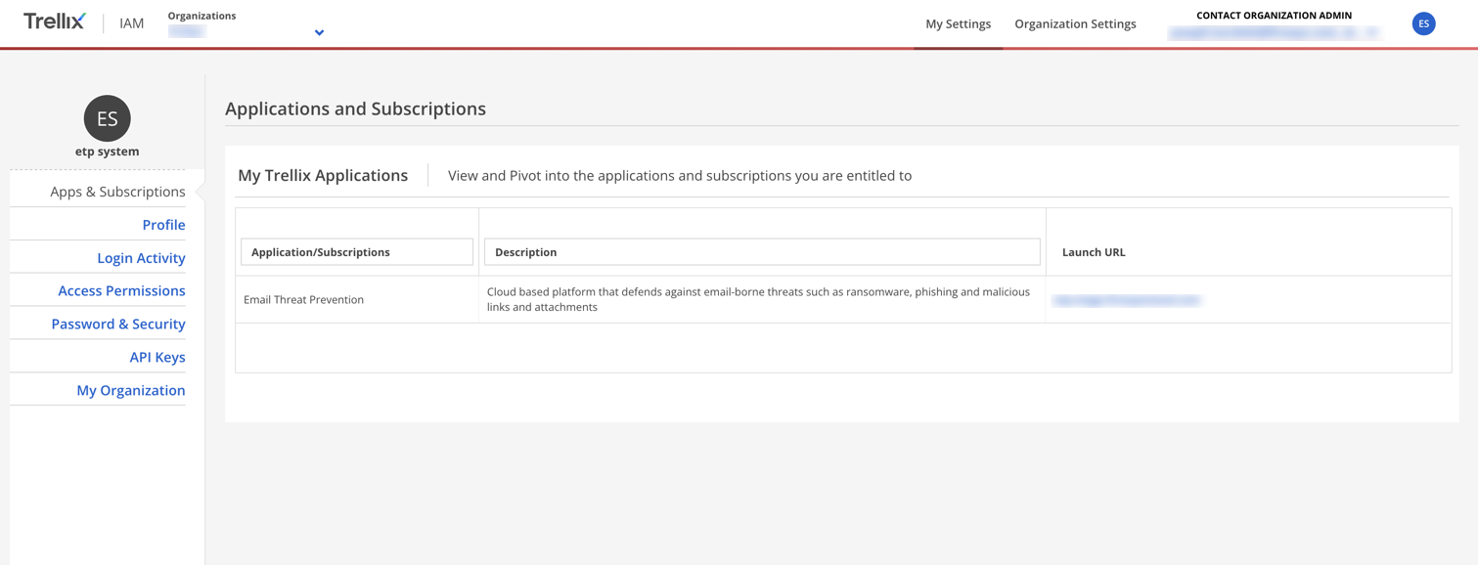
Task: Click the IAM label in header
Action: pos(131,23)
